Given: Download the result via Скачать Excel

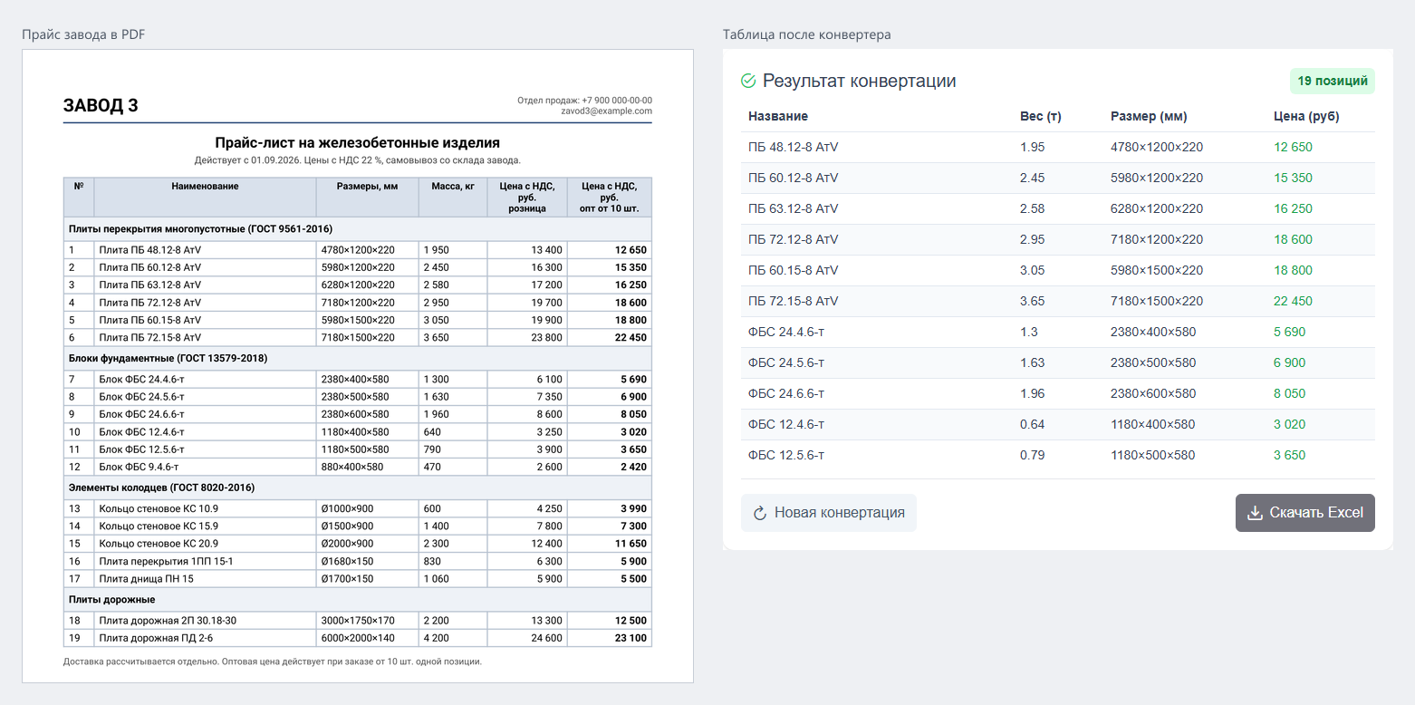Looking at the screenshot, I should pyautogui.click(x=1305, y=513).
